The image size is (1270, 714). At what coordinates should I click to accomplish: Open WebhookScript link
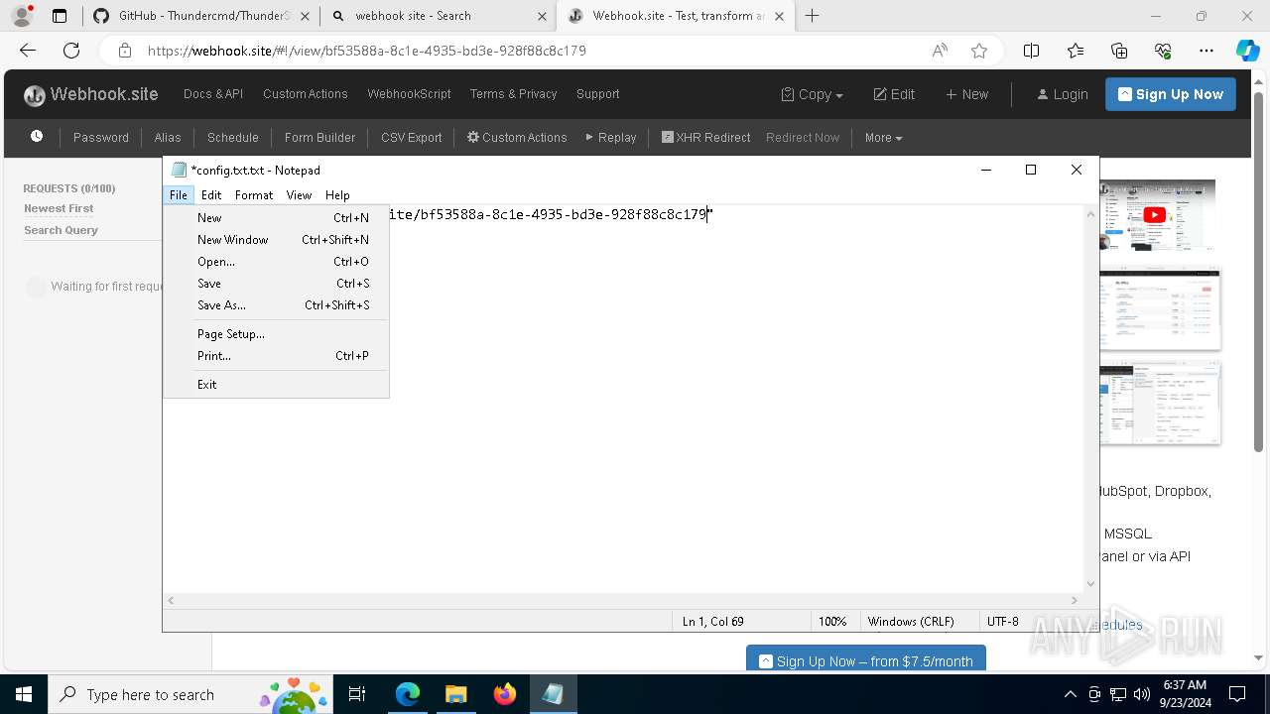tap(409, 94)
